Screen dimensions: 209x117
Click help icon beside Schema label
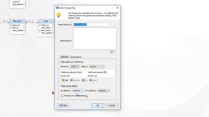point(68,67)
